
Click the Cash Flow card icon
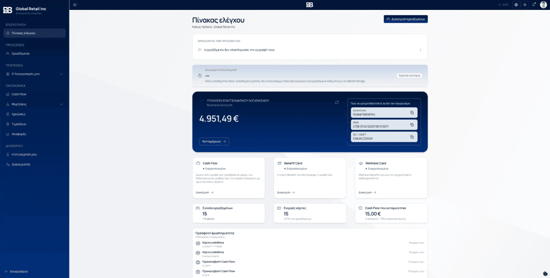(x=198, y=163)
